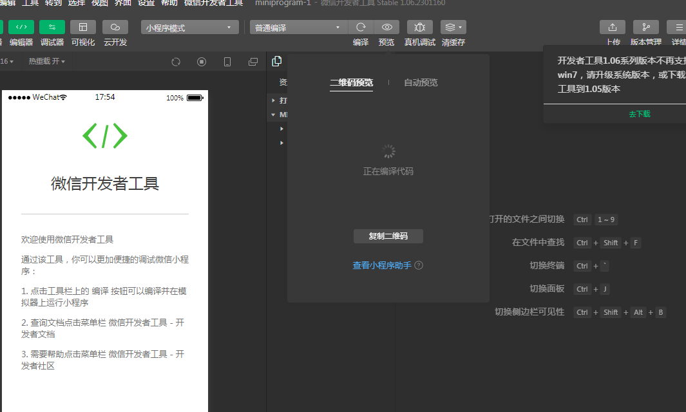The image size is (686, 412).
Task: Open the 小程序模式 mode dropdown
Action: [190, 28]
